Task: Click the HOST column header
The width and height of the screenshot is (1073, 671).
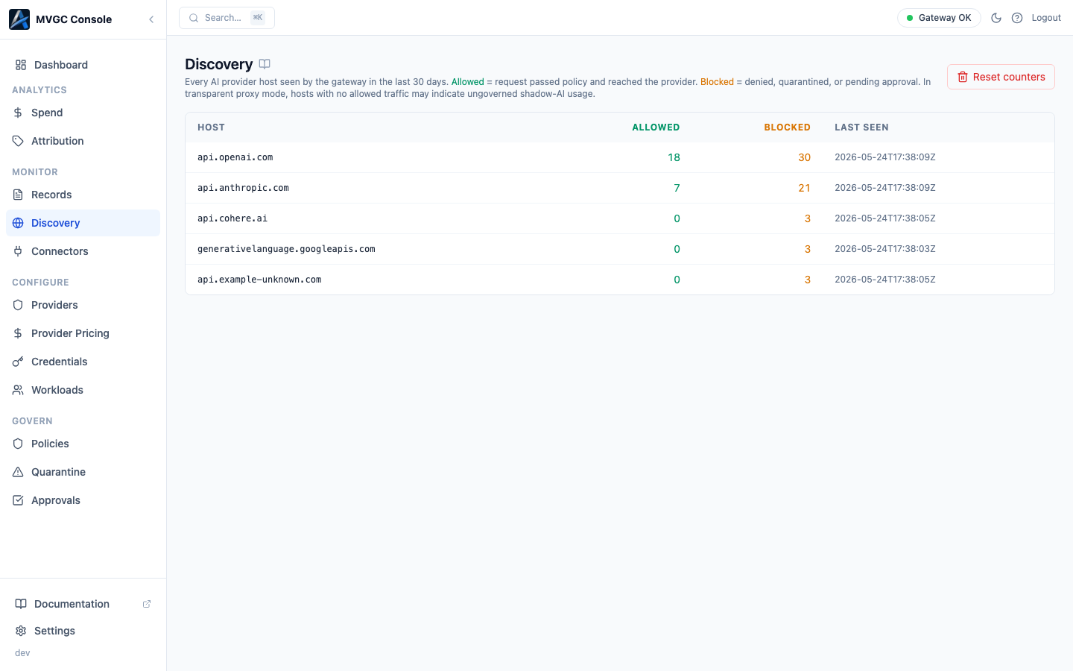Action: click(x=211, y=127)
